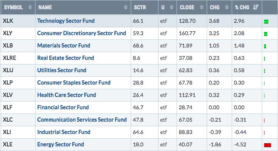The height and width of the screenshot is (151, 278).
Task: Click the red bar for XLE
Action: coord(268,145)
